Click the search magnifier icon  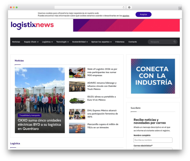174,42
